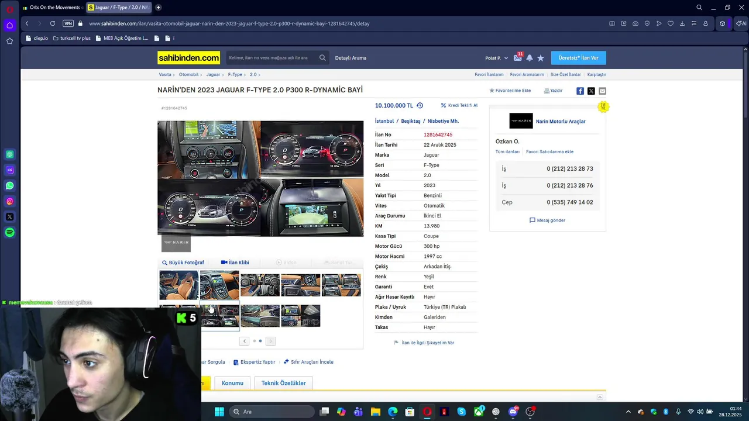Viewport: 749px width, 421px height.
Task: Click the Yazdır print link
Action: [x=553, y=91]
